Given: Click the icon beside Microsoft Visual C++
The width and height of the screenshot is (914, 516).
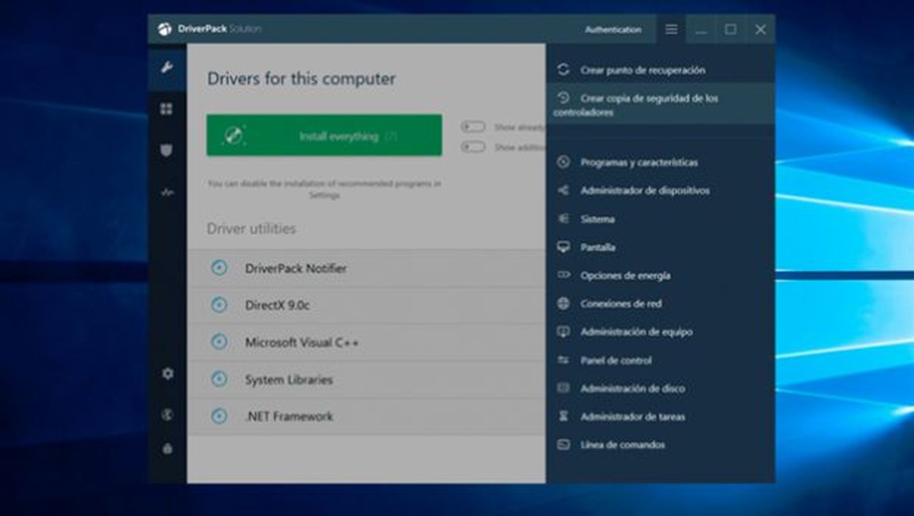Looking at the screenshot, I should click(x=219, y=342).
